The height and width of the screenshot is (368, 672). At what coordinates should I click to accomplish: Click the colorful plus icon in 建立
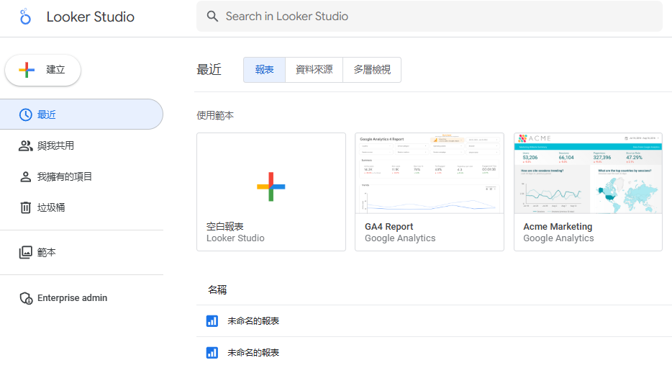click(27, 70)
